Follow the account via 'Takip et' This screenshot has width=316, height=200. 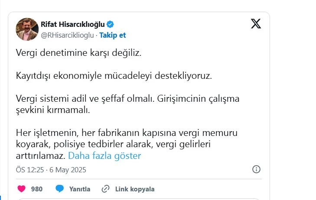113,35
